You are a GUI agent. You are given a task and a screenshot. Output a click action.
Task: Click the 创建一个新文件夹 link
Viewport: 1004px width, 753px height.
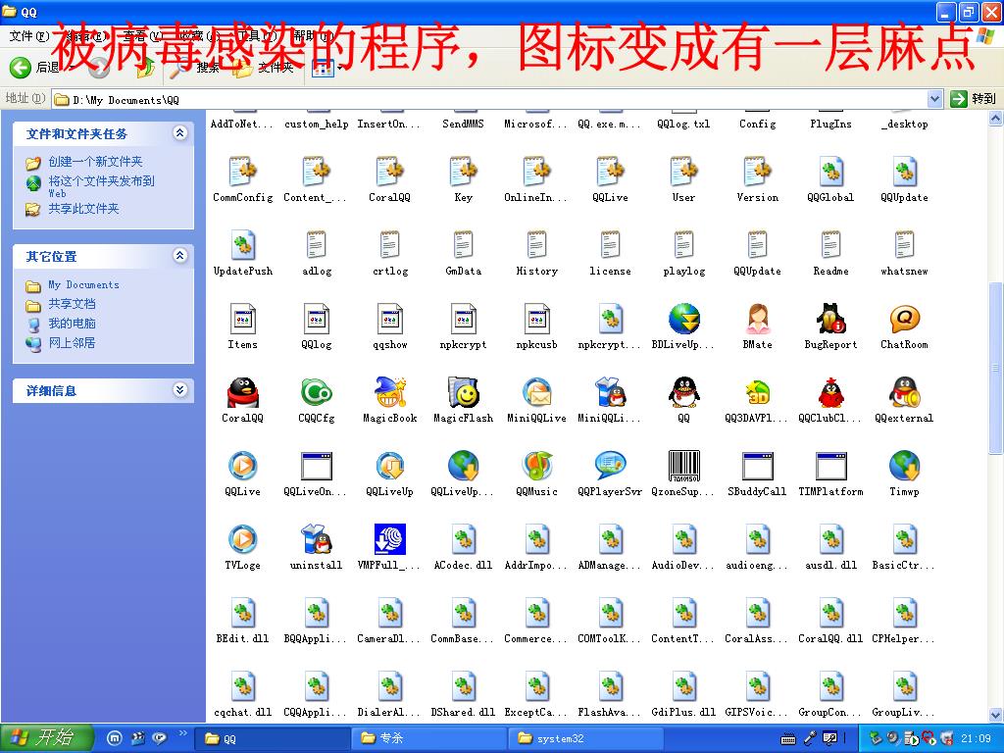(x=95, y=162)
